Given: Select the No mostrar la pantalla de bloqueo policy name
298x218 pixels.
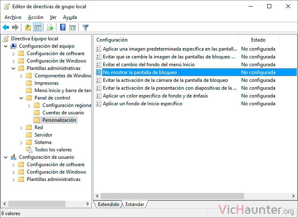Looking at the screenshot, I should tap(140, 72).
